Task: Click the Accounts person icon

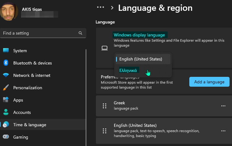Action: (x=6, y=112)
